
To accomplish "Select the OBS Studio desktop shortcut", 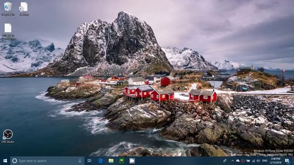I will (x=8, y=136).
